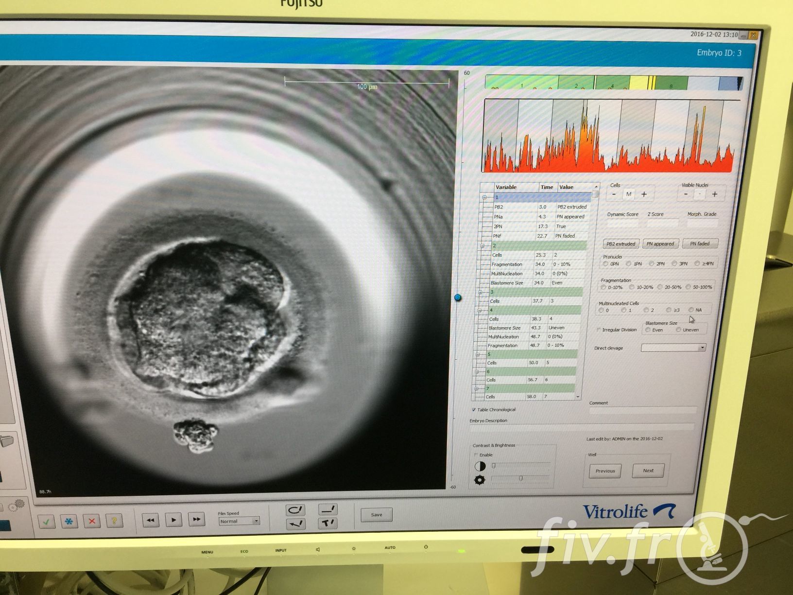
Task: Collapse group 4 in variable table
Action: click(x=480, y=310)
